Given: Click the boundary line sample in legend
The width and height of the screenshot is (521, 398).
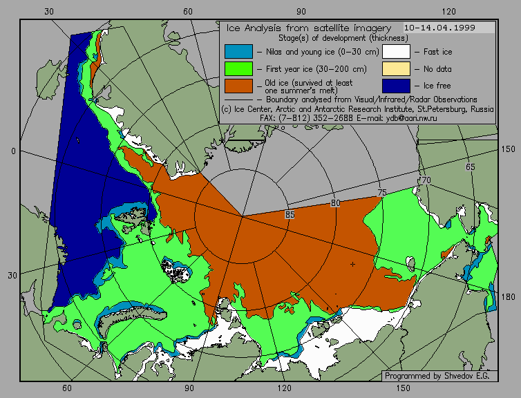Looking at the screenshot, I should 238,99.
